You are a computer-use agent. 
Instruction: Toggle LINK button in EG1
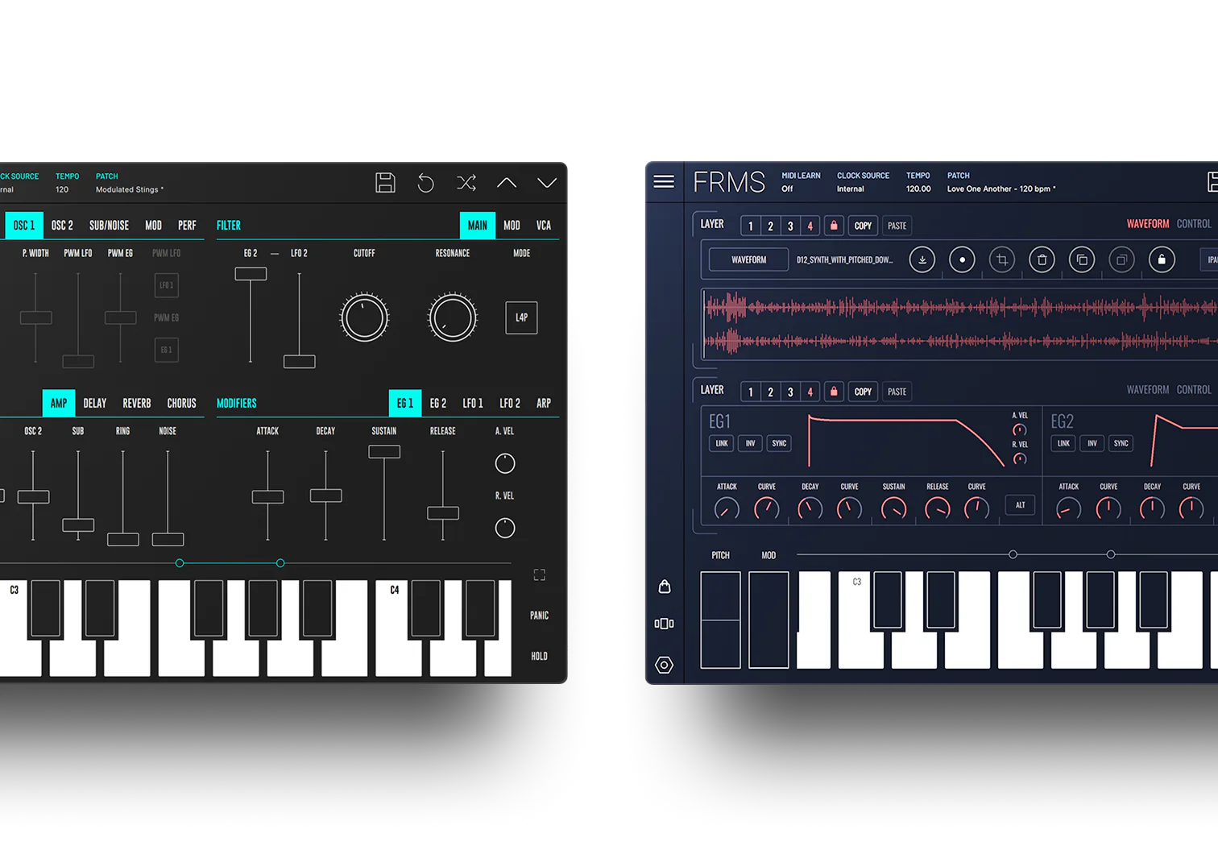point(722,443)
